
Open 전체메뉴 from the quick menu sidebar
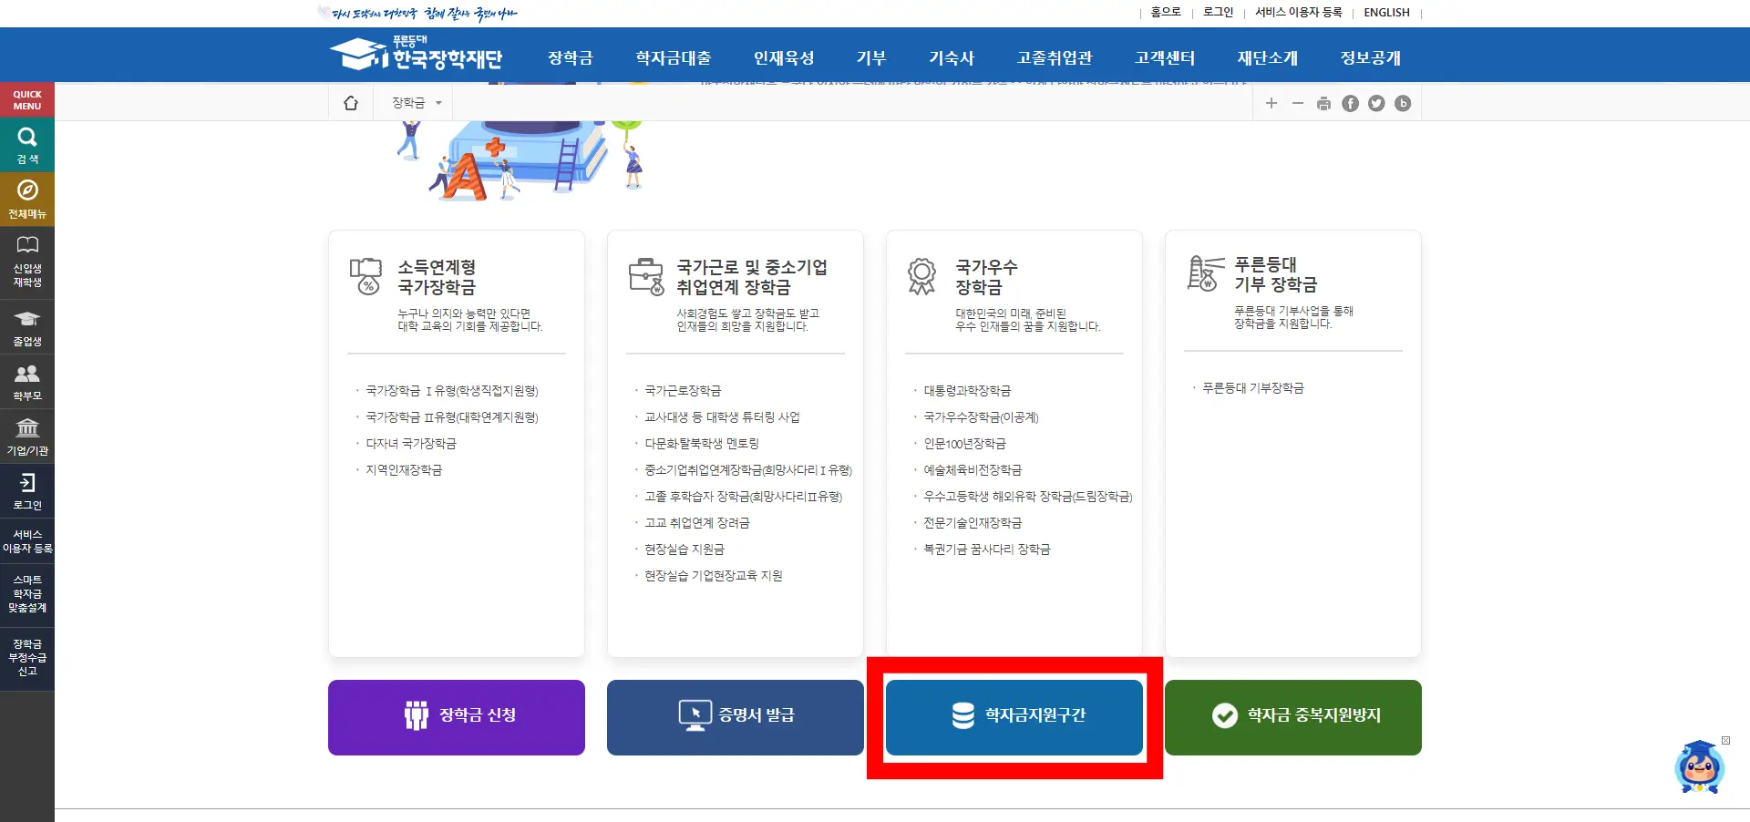[26, 199]
